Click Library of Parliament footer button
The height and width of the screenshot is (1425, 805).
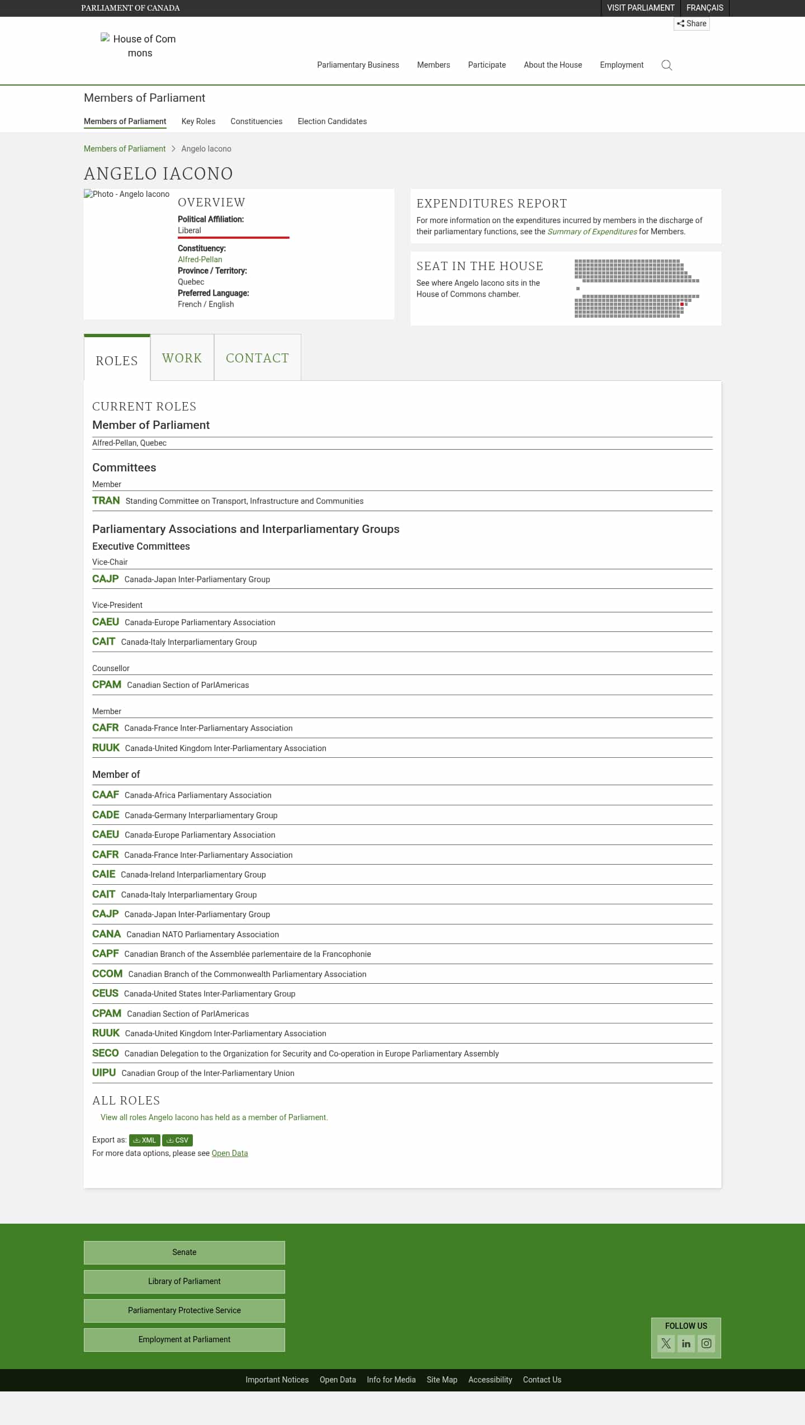184,1281
